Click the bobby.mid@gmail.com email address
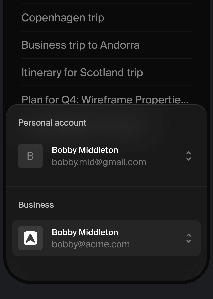 [x=99, y=162]
